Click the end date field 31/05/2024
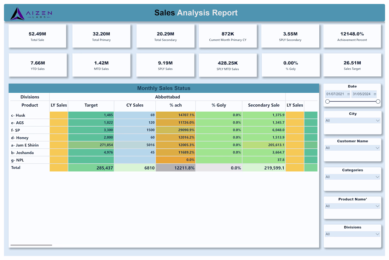The height and width of the screenshot is (260, 389). tap(364, 94)
